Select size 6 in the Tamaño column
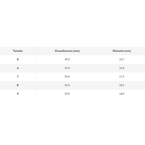 [x=18, y=68]
